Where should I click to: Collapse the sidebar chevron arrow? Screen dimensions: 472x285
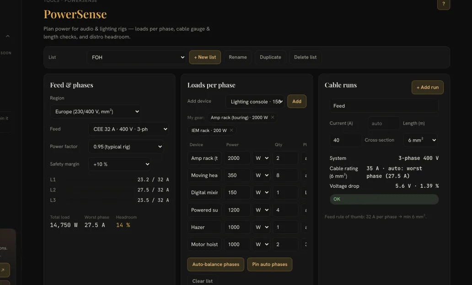point(8,36)
